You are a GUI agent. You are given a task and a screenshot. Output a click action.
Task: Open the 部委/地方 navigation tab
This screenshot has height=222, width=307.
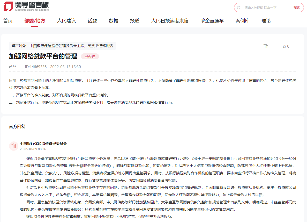point(35,21)
